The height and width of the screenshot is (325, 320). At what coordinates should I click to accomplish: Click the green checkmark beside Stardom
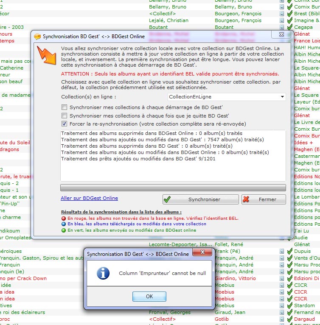click(x=289, y=305)
